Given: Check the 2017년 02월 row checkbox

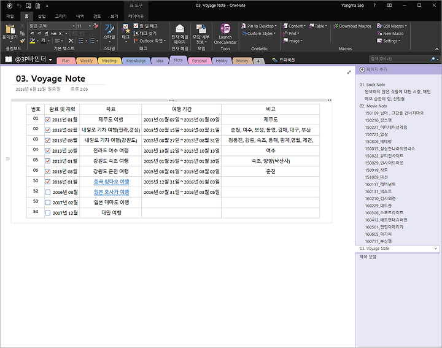Looking at the screenshot, I should 48,203.
